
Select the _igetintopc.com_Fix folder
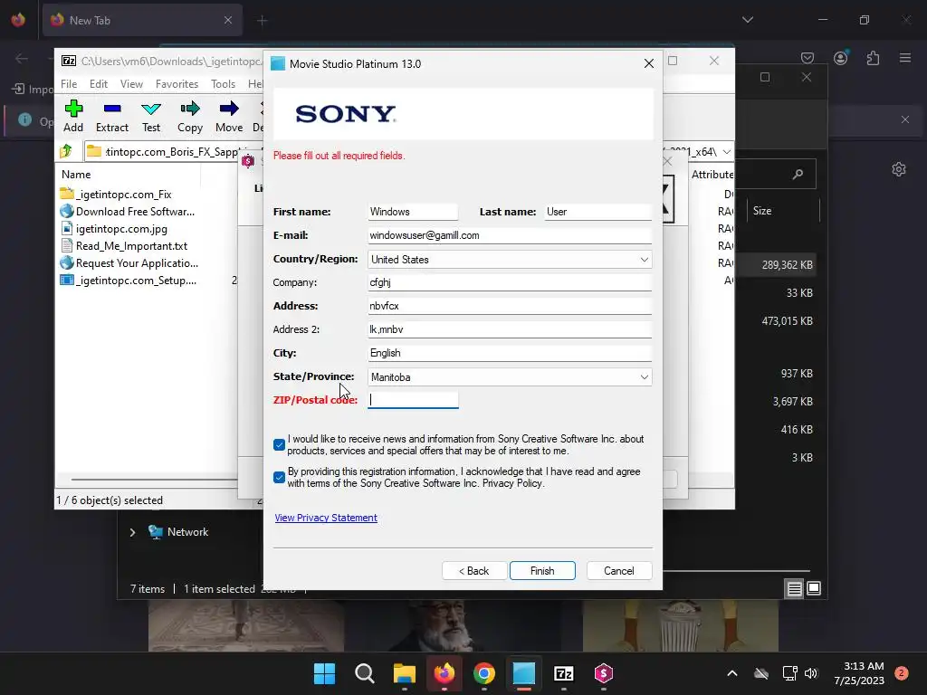[x=116, y=195]
